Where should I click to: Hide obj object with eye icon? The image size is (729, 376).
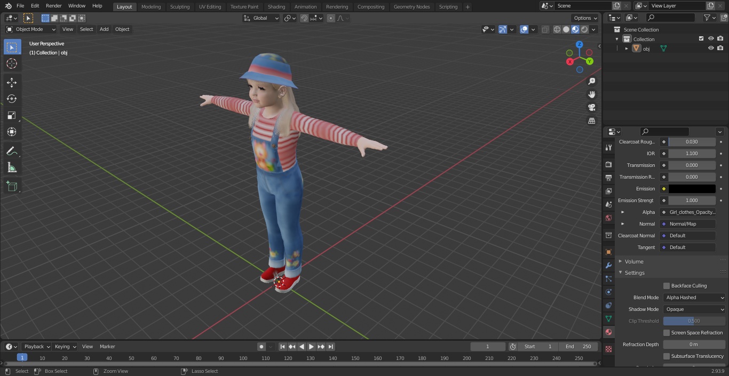point(711,49)
